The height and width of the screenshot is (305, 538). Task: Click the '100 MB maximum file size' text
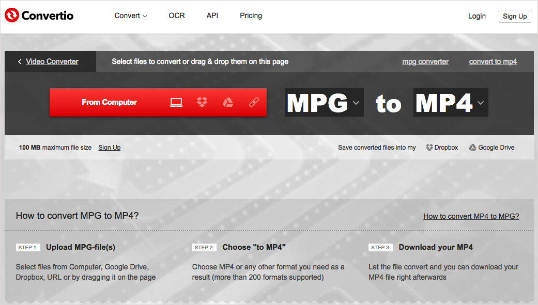click(x=55, y=148)
